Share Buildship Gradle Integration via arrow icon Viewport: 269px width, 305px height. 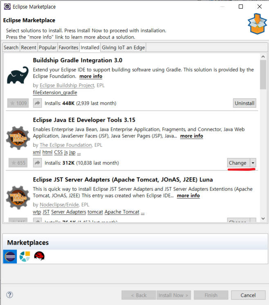[x=37, y=103]
